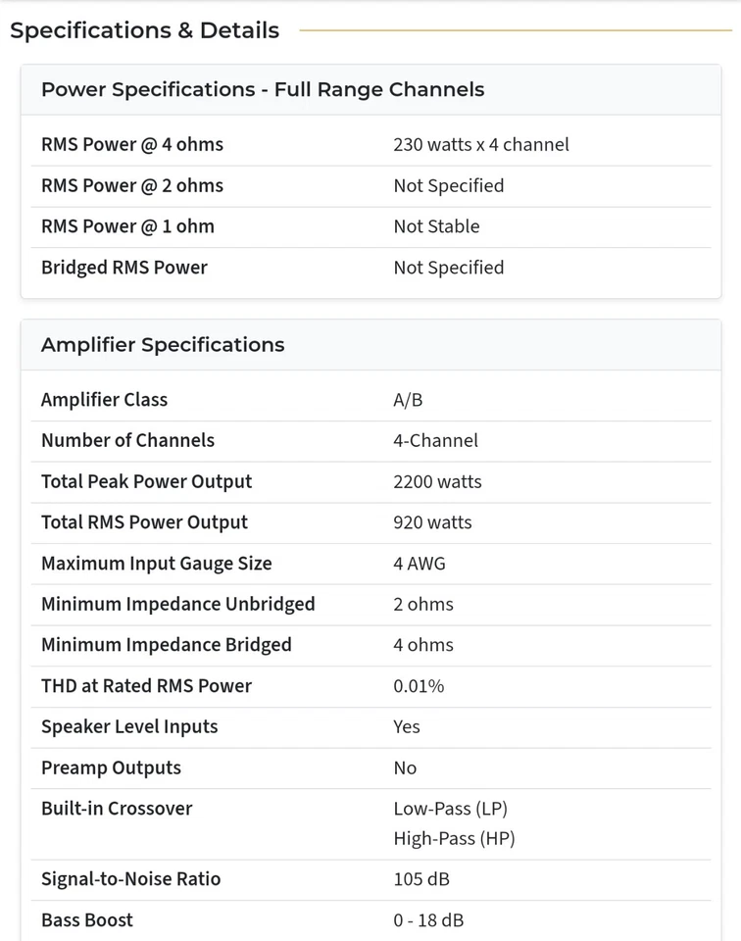Select the Power Specifications - Full Range Channels header
Image resolution: width=741 pixels, height=941 pixels.
point(263,89)
